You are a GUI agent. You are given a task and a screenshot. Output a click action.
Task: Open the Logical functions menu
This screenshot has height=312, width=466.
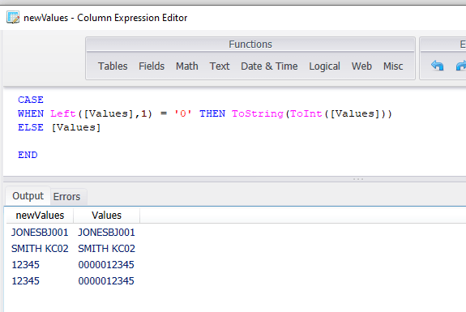pos(324,66)
